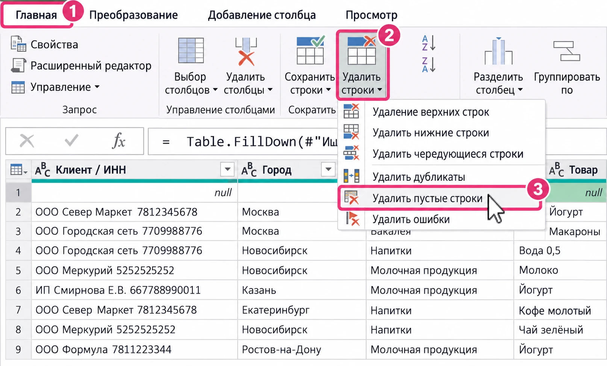Image resolution: width=607 pixels, height=366 pixels.
Task: Select row number 5 header
Action: click(18, 271)
